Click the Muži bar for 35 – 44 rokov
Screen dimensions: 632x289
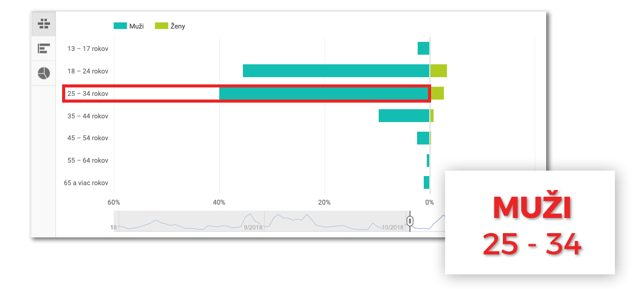404,116
